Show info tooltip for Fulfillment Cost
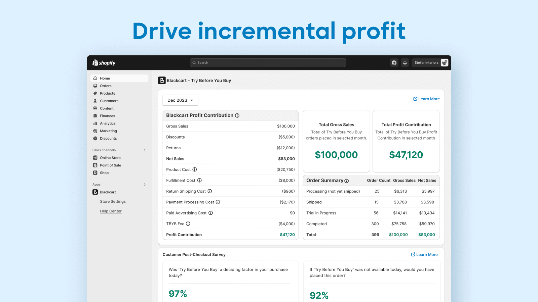Image resolution: width=538 pixels, height=302 pixels. point(199,181)
